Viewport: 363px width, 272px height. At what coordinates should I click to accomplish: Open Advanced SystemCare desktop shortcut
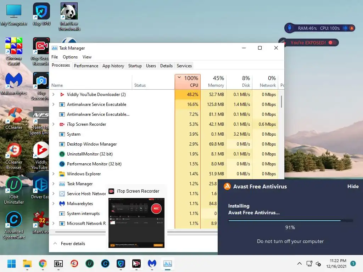click(14, 225)
